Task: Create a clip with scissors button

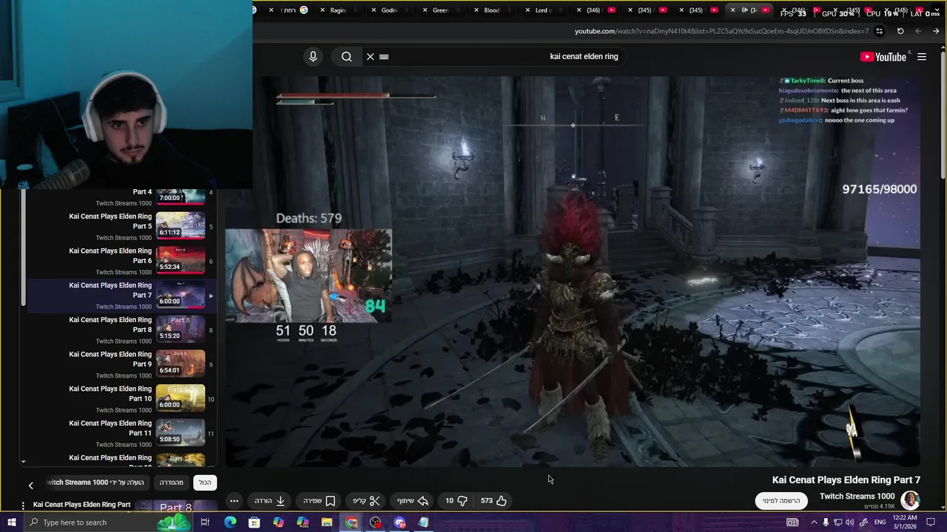Action: [366, 500]
